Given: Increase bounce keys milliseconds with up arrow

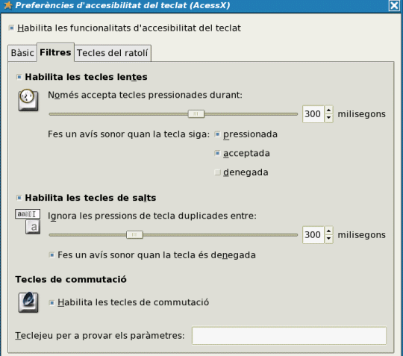Looking at the screenshot, I should point(328,231).
